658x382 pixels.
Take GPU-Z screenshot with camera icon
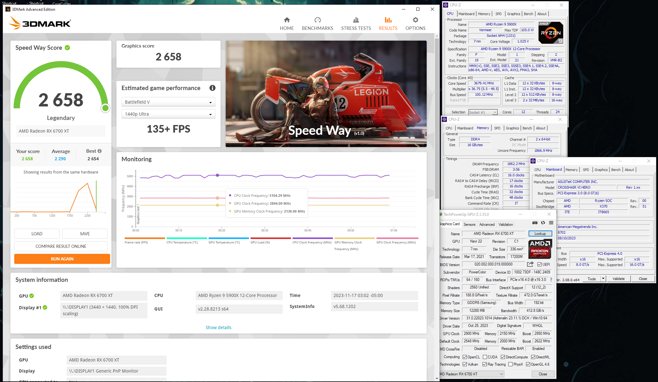pos(535,223)
